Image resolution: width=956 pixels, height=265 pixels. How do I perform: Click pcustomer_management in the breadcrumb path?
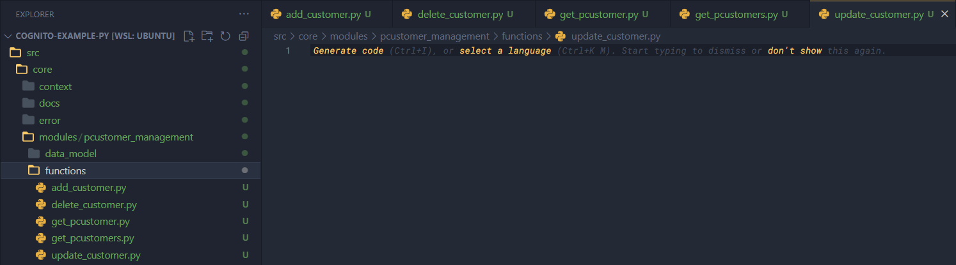[x=434, y=36]
